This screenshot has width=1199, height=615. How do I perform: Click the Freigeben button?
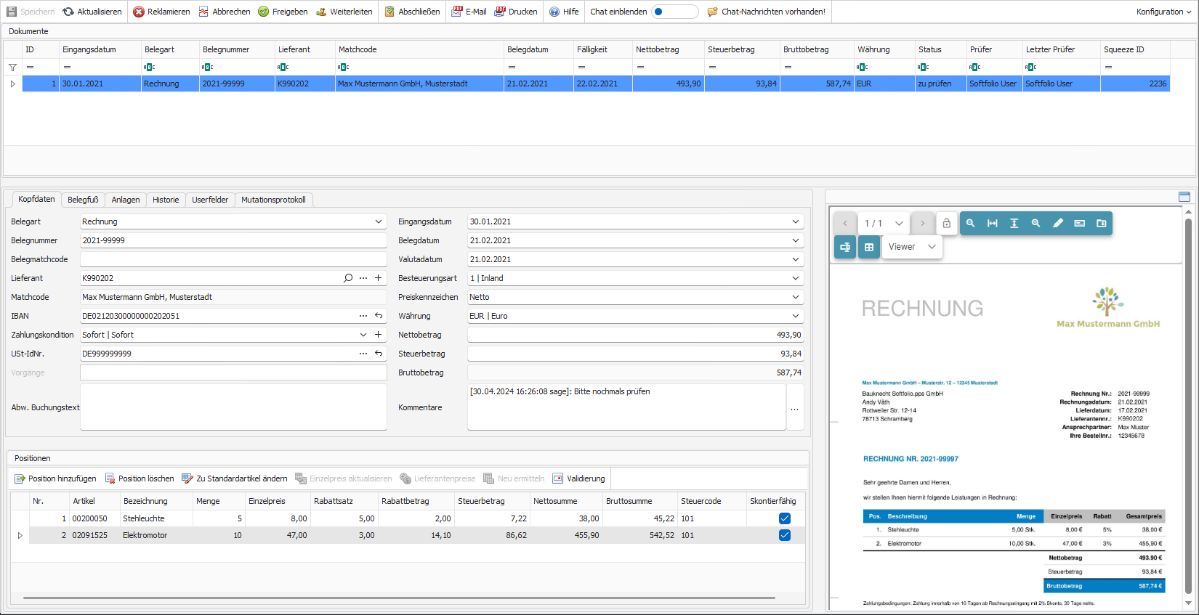click(283, 12)
